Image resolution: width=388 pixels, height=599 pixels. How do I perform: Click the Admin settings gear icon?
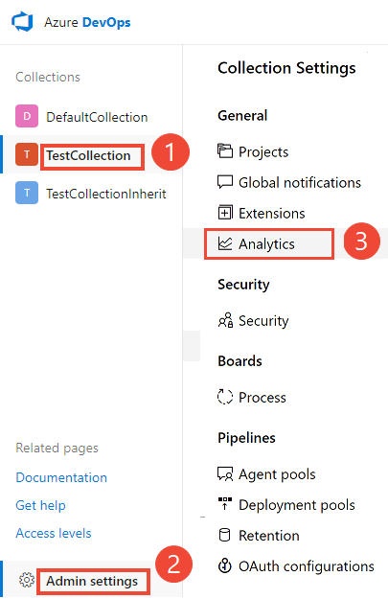pos(27,580)
